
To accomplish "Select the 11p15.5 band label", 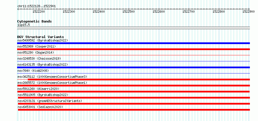I will (23, 25).
